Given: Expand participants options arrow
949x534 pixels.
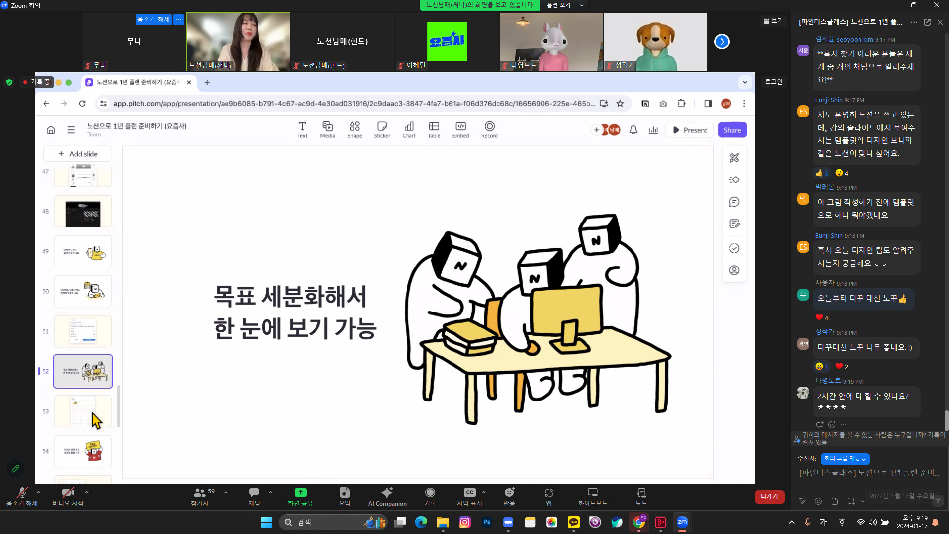Looking at the screenshot, I should pyautogui.click(x=226, y=492).
